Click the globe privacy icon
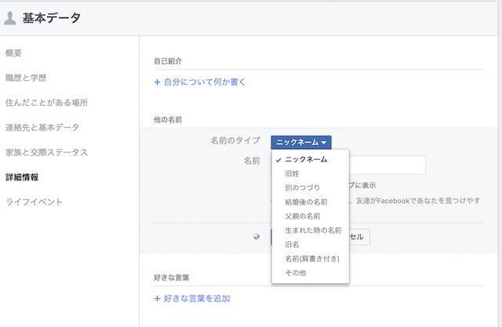This screenshot has width=502, height=327. (256, 237)
